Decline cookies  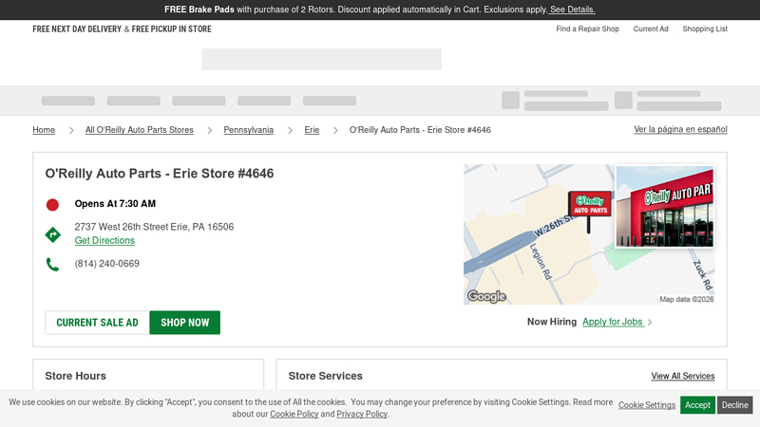click(734, 405)
